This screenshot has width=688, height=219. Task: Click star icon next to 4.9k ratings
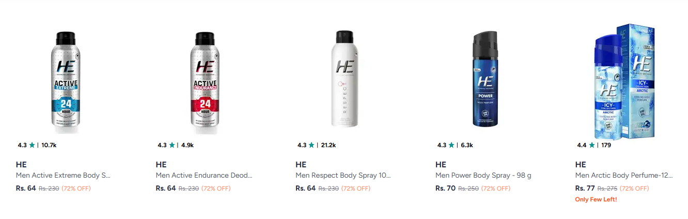point(172,145)
